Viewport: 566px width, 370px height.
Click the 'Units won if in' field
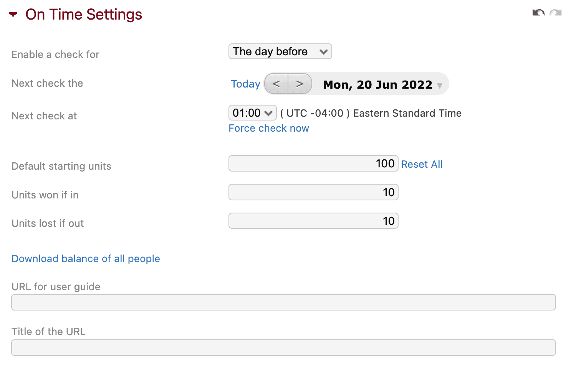point(313,192)
